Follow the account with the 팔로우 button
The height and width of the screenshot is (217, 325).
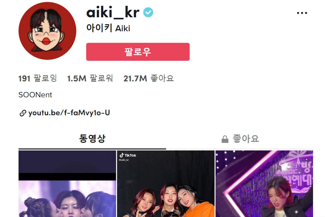point(138,52)
